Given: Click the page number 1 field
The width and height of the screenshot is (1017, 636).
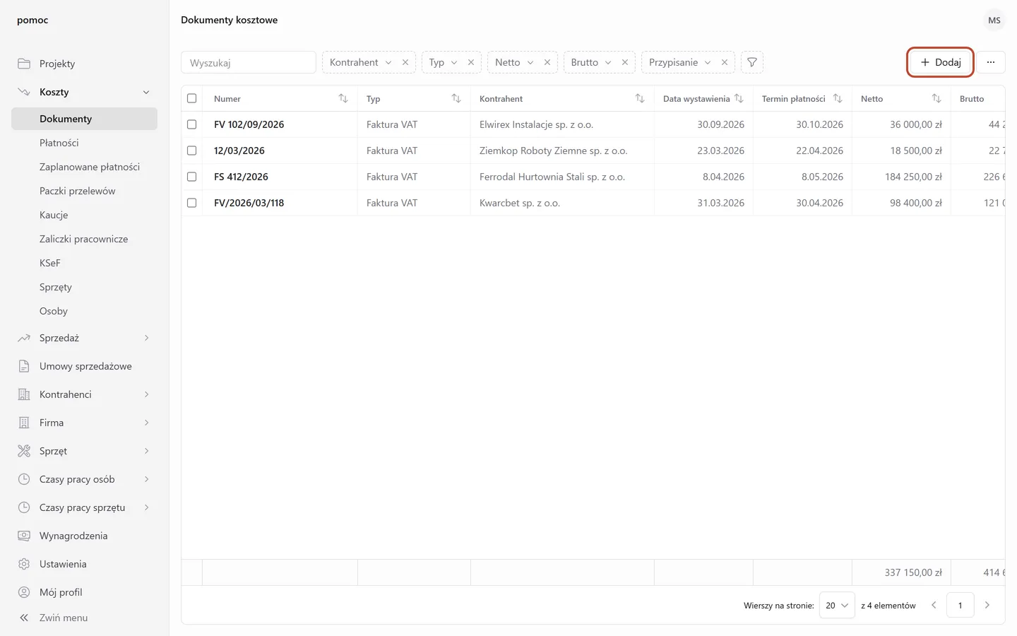Looking at the screenshot, I should 960,605.
